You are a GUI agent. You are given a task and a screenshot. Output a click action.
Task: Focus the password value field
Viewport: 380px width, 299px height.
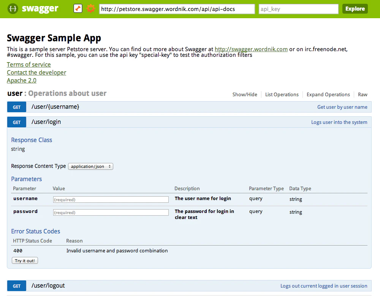tap(111, 212)
